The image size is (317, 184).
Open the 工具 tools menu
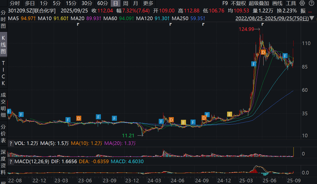[x=291, y=4]
